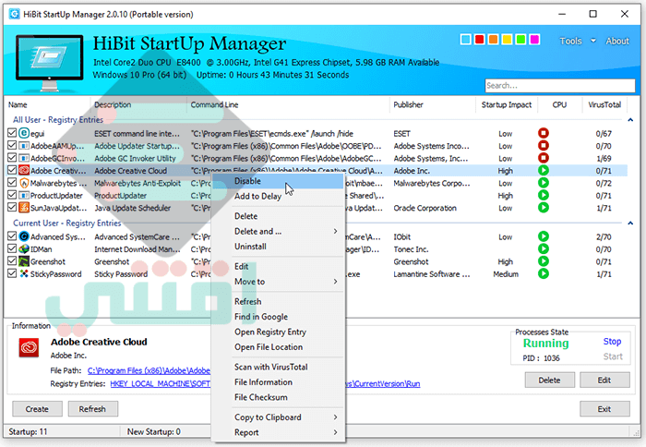Screen dimensions: 646x447
Task: Uncheck the AdobeAAMUpdater startup entry
Action: [x=12, y=145]
